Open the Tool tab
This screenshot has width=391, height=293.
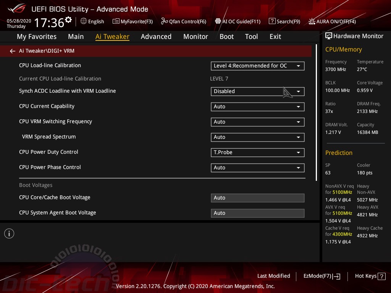pos(251,37)
